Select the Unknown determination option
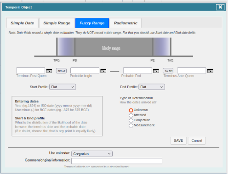The height and width of the screenshot is (174, 228). click(131, 110)
